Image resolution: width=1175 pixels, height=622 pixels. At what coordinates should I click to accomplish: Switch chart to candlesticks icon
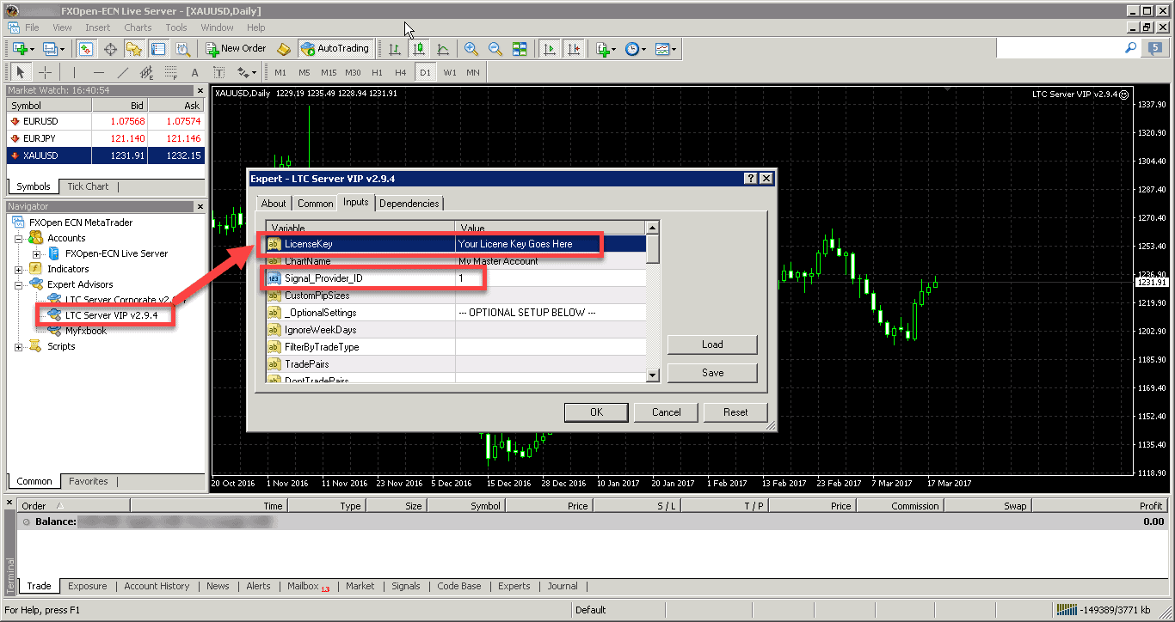point(419,49)
